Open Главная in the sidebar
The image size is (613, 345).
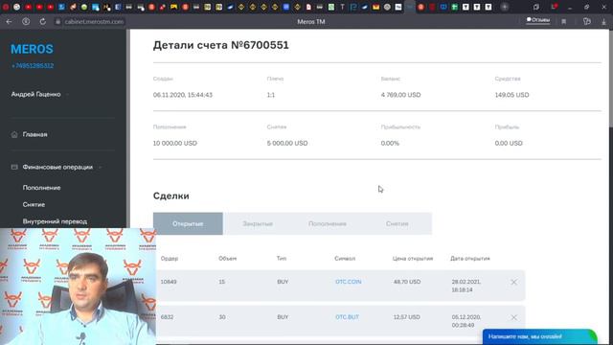click(34, 134)
